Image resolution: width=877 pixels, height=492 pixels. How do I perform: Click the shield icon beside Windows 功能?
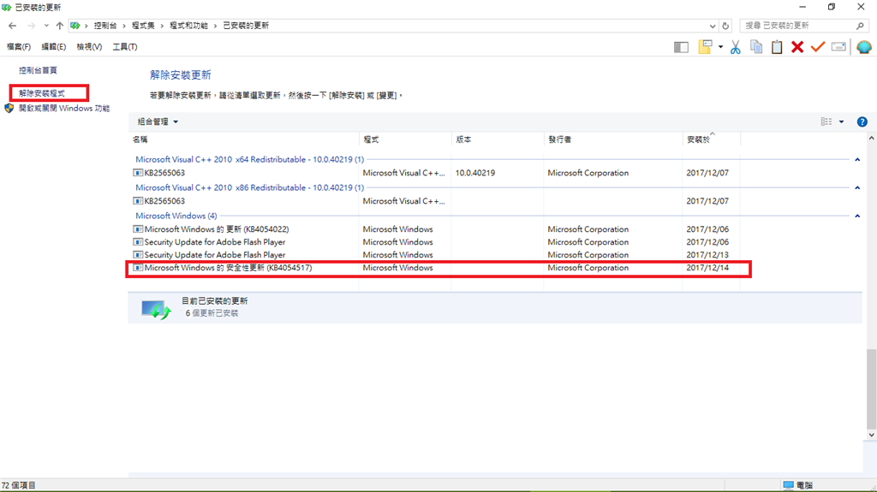[9, 109]
